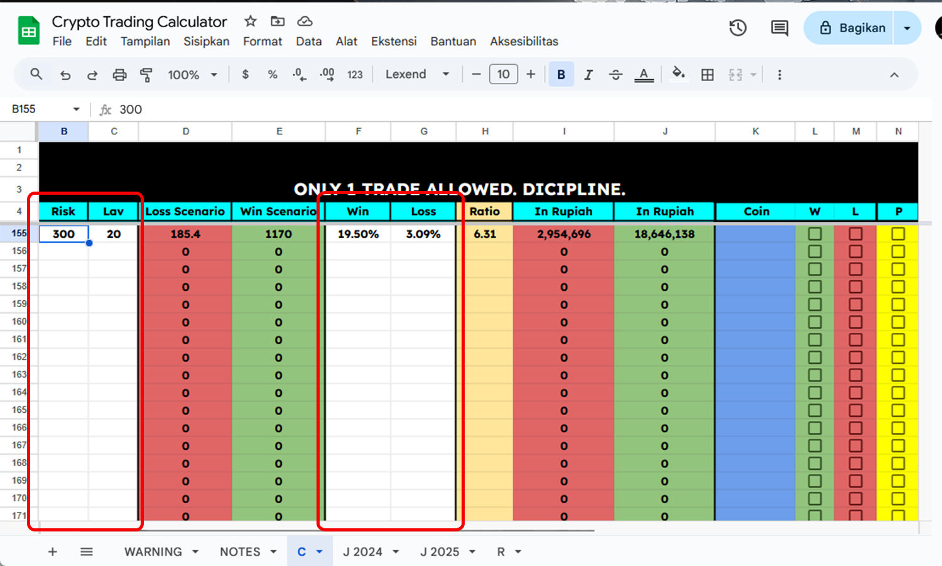This screenshot has width=942, height=566.
Task: Open the NOTES sheet tab menu arrow
Action: (x=273, y=552)
